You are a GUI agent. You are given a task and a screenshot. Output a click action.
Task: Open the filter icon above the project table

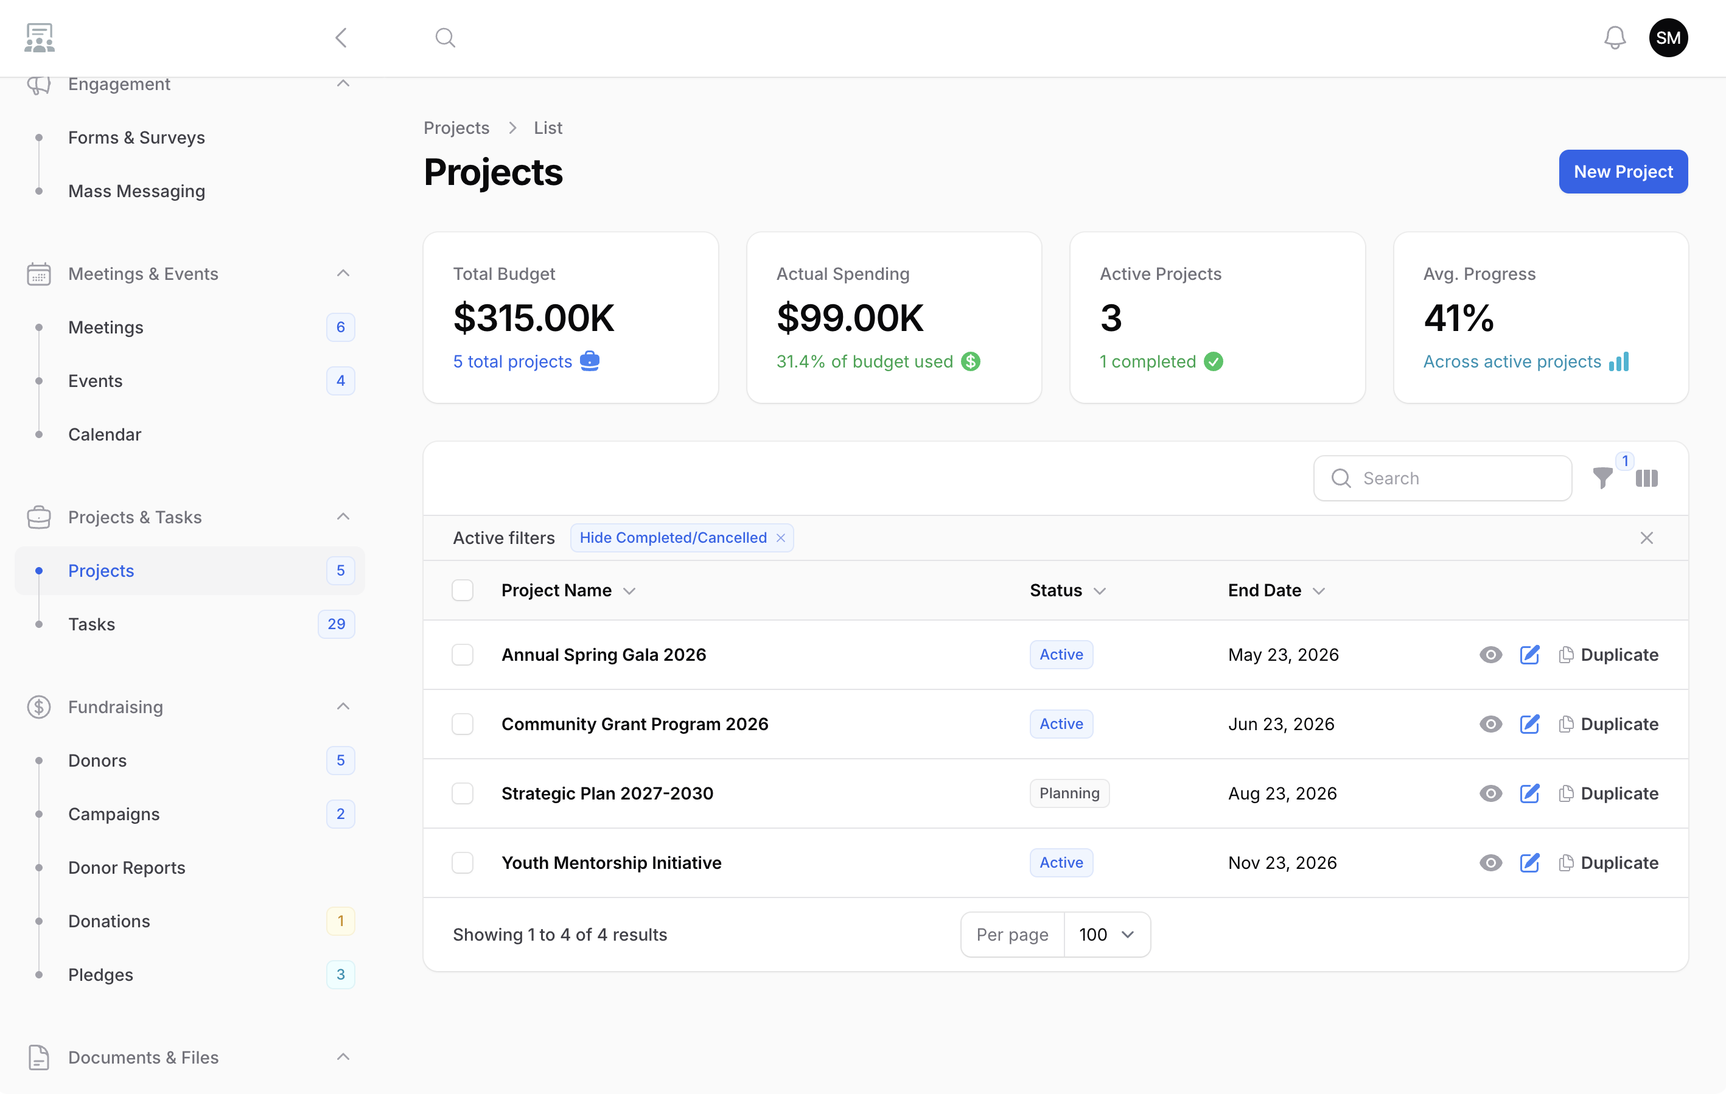(1604, 478)
